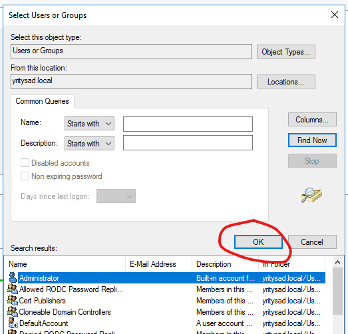Image resolution: width=348 pixels, height=334 pixels.
Task: Open the Object Types dialog
Action: pyautogui.click(x=286, y=52)
